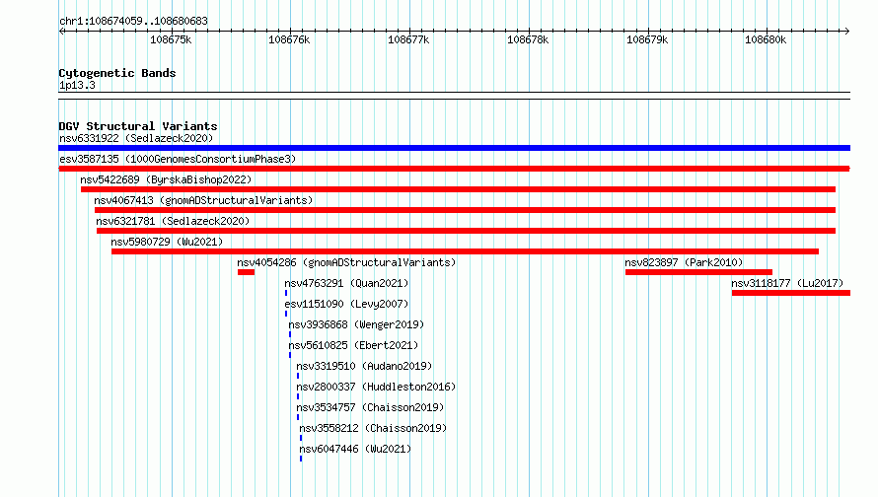Viewport: 878px width, 497px height.
Task: Open nsv3118177 (Lu2017) label
Action: 787,283
